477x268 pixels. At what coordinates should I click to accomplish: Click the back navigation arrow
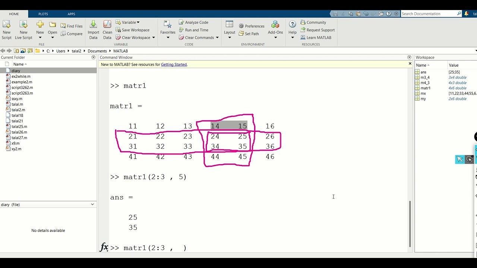tap(3, 51)
